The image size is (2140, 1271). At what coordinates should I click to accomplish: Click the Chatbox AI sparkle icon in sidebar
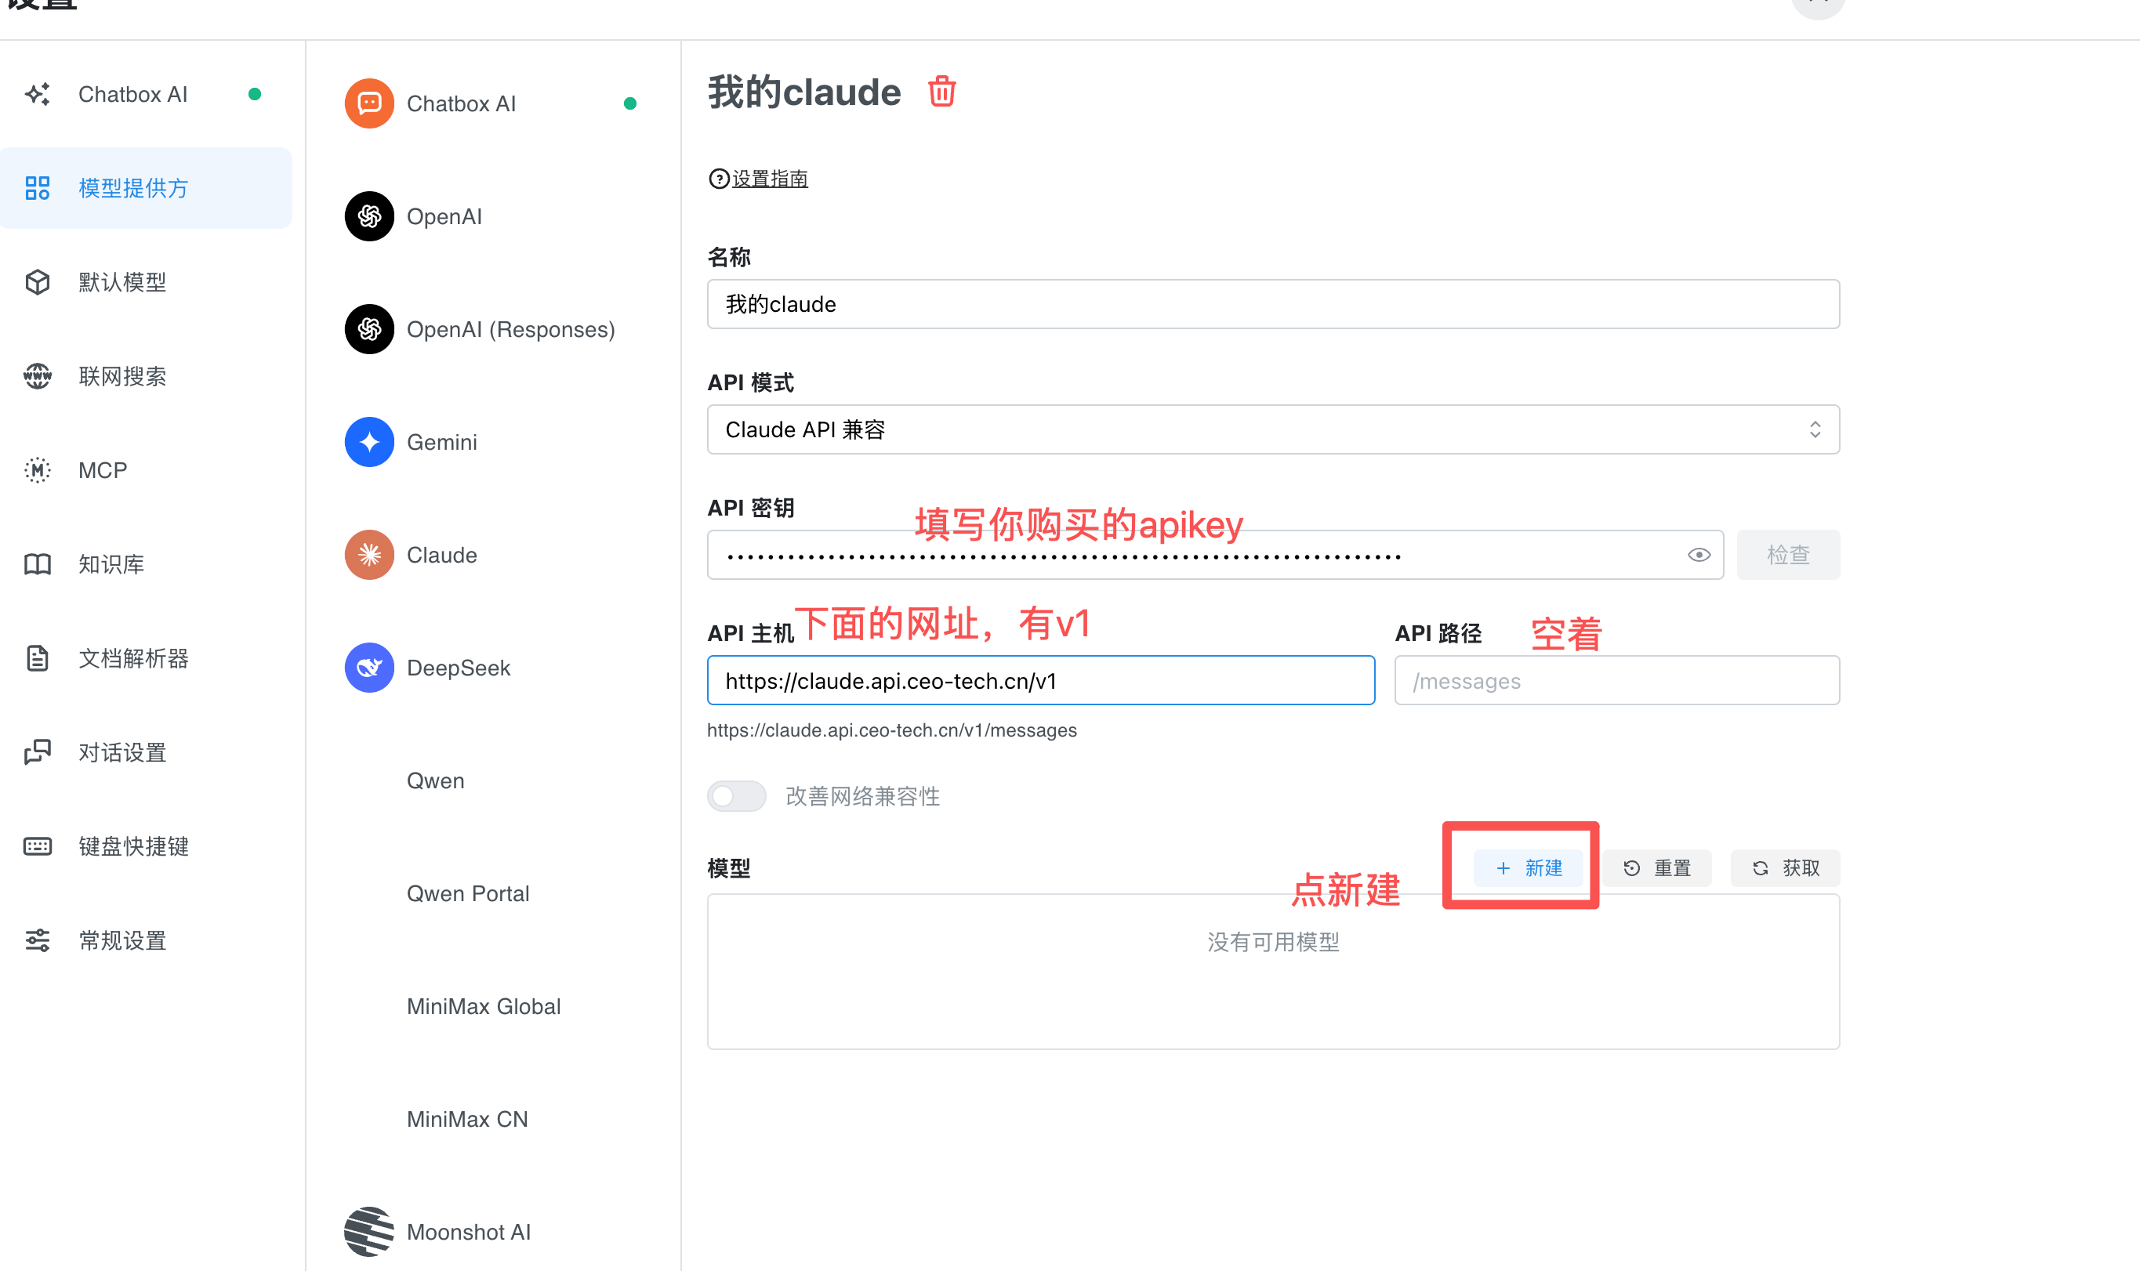pos(38,94)
